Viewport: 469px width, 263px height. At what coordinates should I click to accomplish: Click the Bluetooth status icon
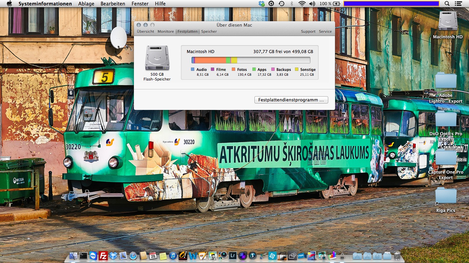pyautogui.click(x=292, y=4)
